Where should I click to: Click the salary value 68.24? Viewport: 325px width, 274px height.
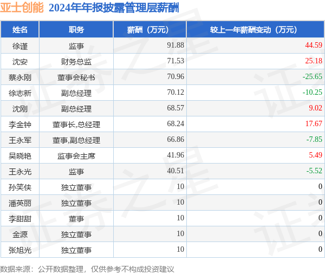(x=175, y=124)
